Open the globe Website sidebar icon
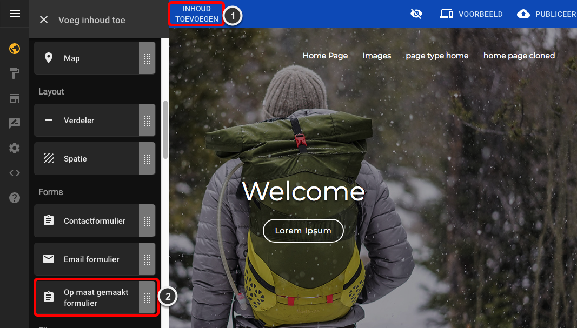This screenshot has height=328, width=577. (x=15, y=49)
